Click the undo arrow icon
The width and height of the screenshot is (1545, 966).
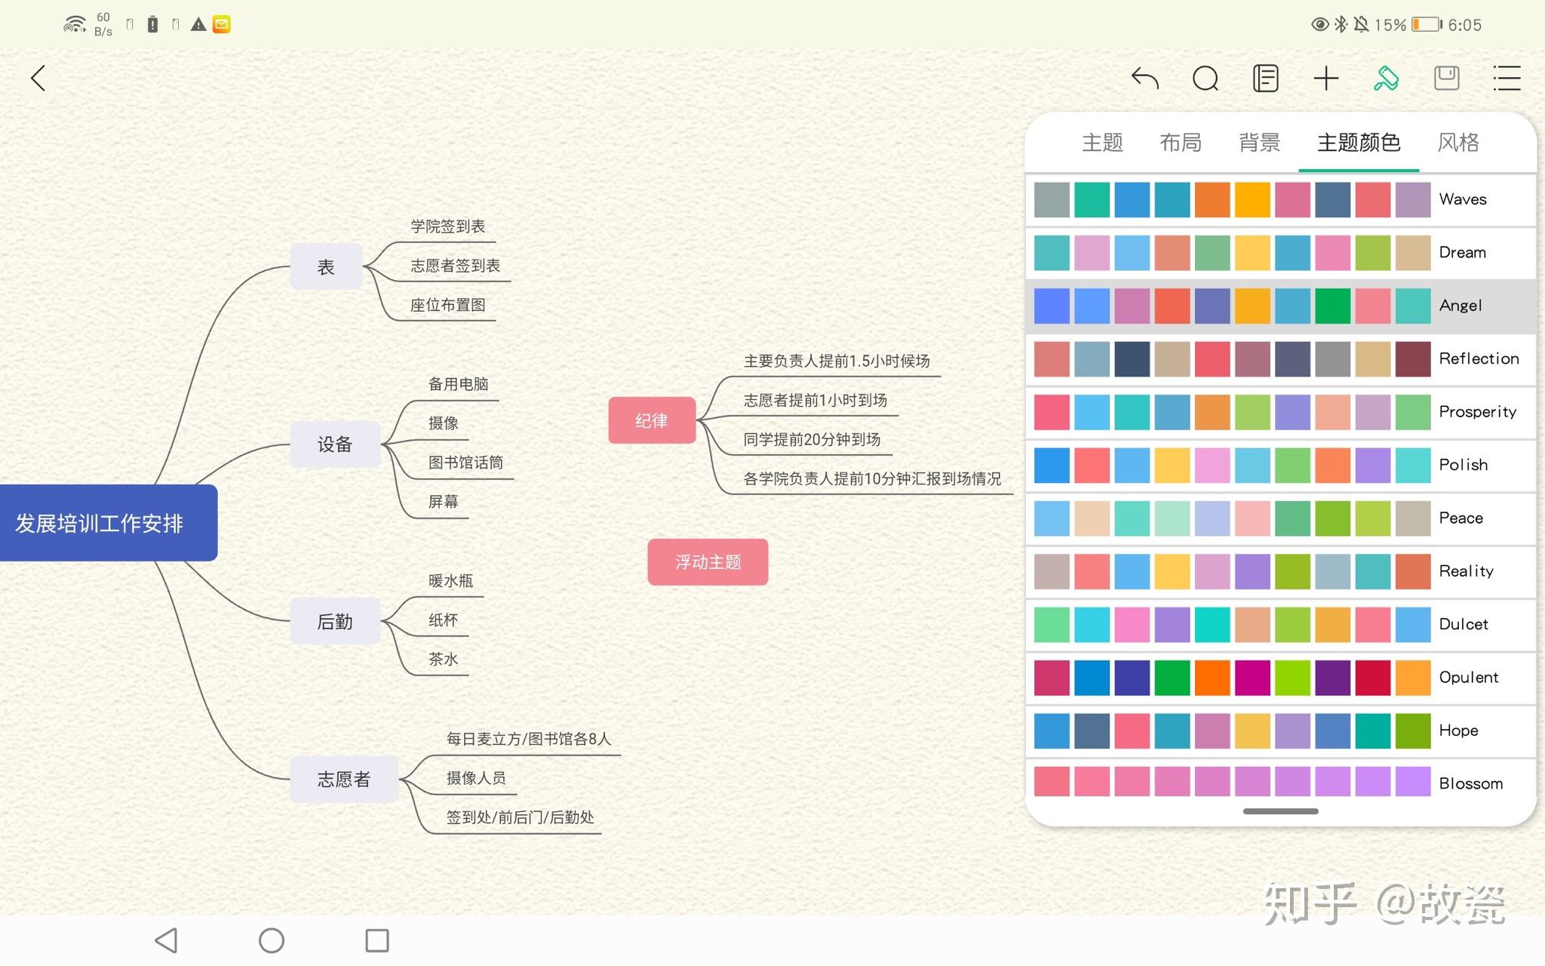coord(1144,78)
